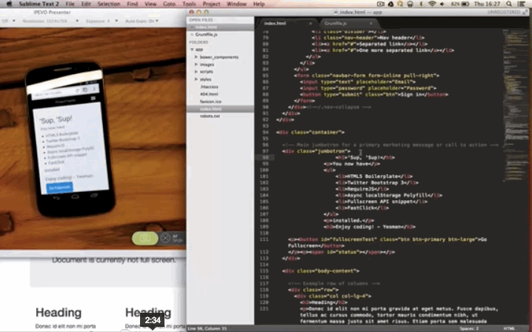
Task: Open the Apple menu
Action: click(9, 4)
